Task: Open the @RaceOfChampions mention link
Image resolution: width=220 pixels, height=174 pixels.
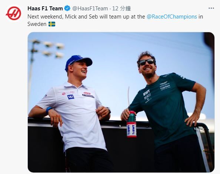Action: click(172, 17)
